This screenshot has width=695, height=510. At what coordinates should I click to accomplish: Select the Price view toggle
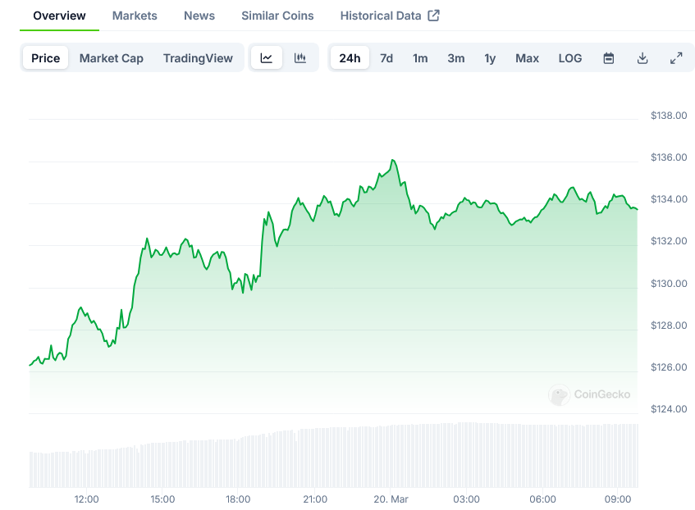click(46, 58)
